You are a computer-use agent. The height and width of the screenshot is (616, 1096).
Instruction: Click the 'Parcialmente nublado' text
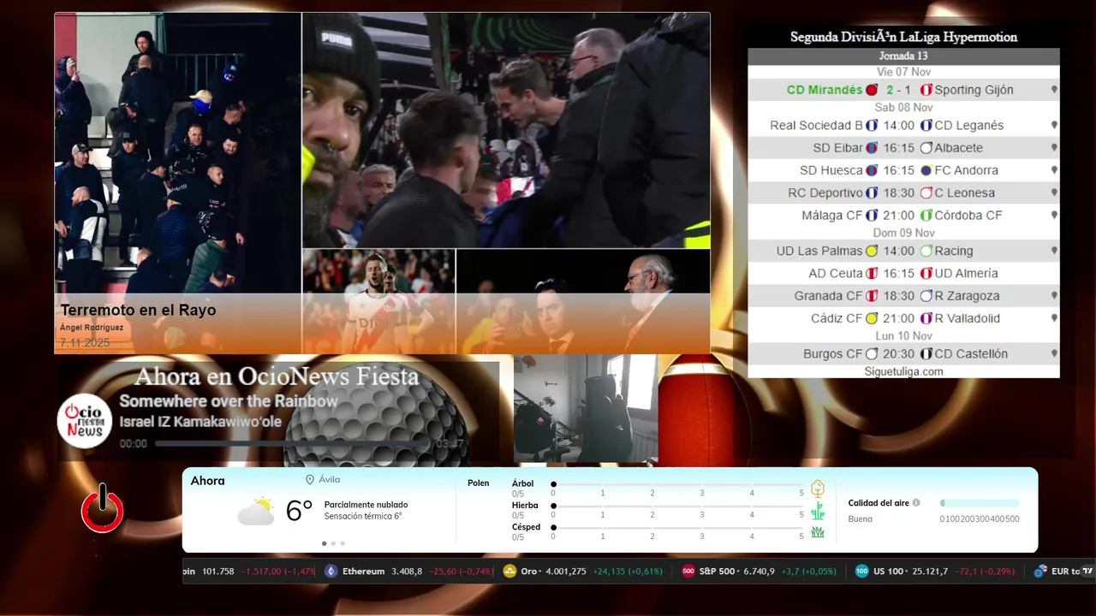click(366, 505)
